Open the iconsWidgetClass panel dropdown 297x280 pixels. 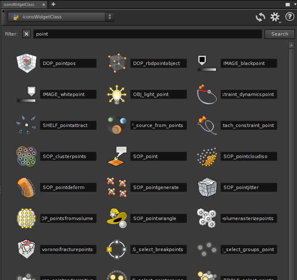tap(61, 17)
